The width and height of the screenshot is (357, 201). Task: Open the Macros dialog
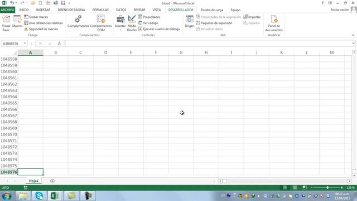17,22
